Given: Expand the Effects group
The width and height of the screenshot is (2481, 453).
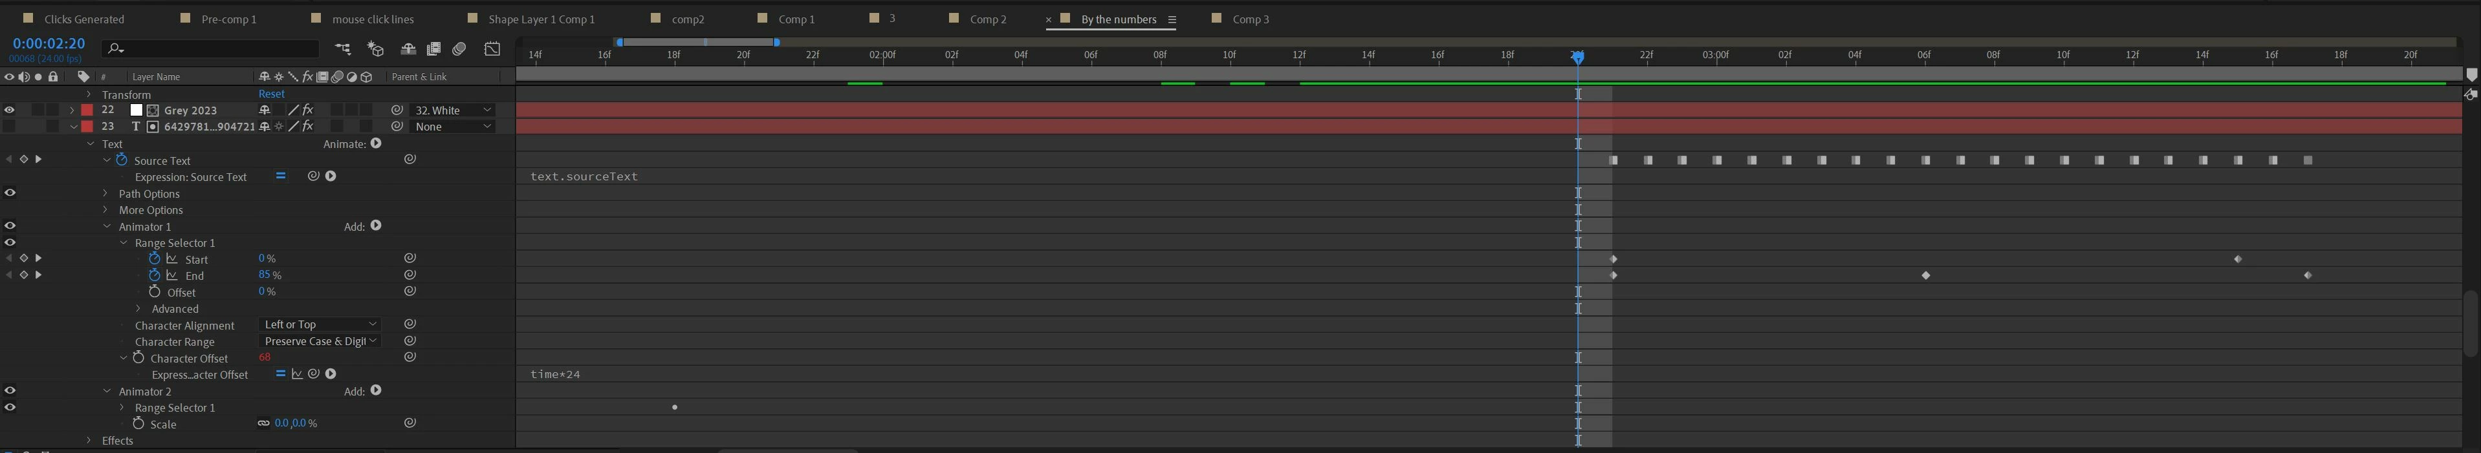Looking at the screenshot, I should (89, 441).
